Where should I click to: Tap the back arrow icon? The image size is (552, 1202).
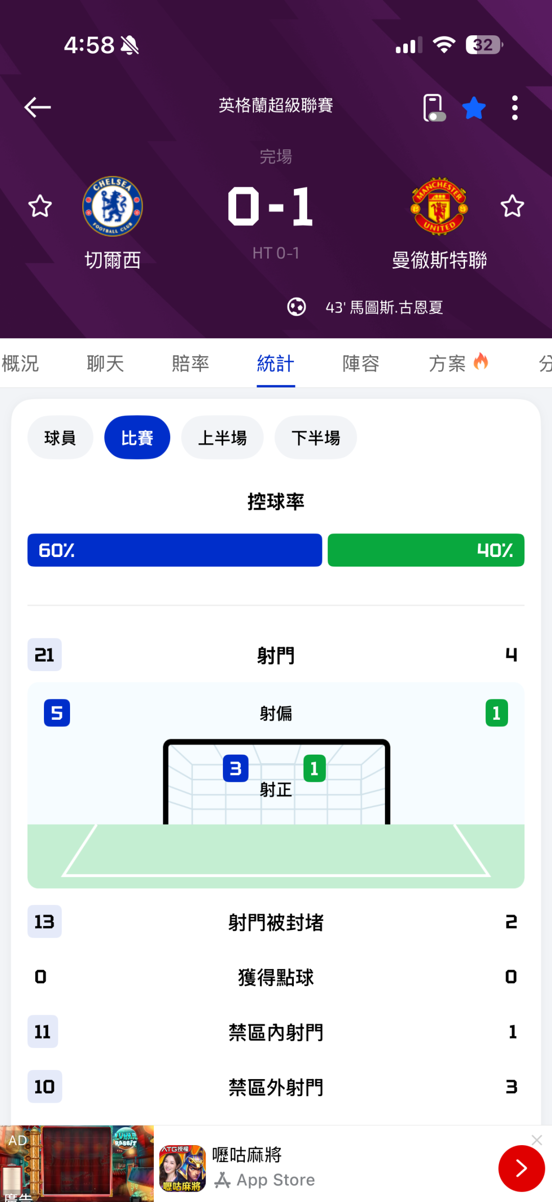(38, 107)
